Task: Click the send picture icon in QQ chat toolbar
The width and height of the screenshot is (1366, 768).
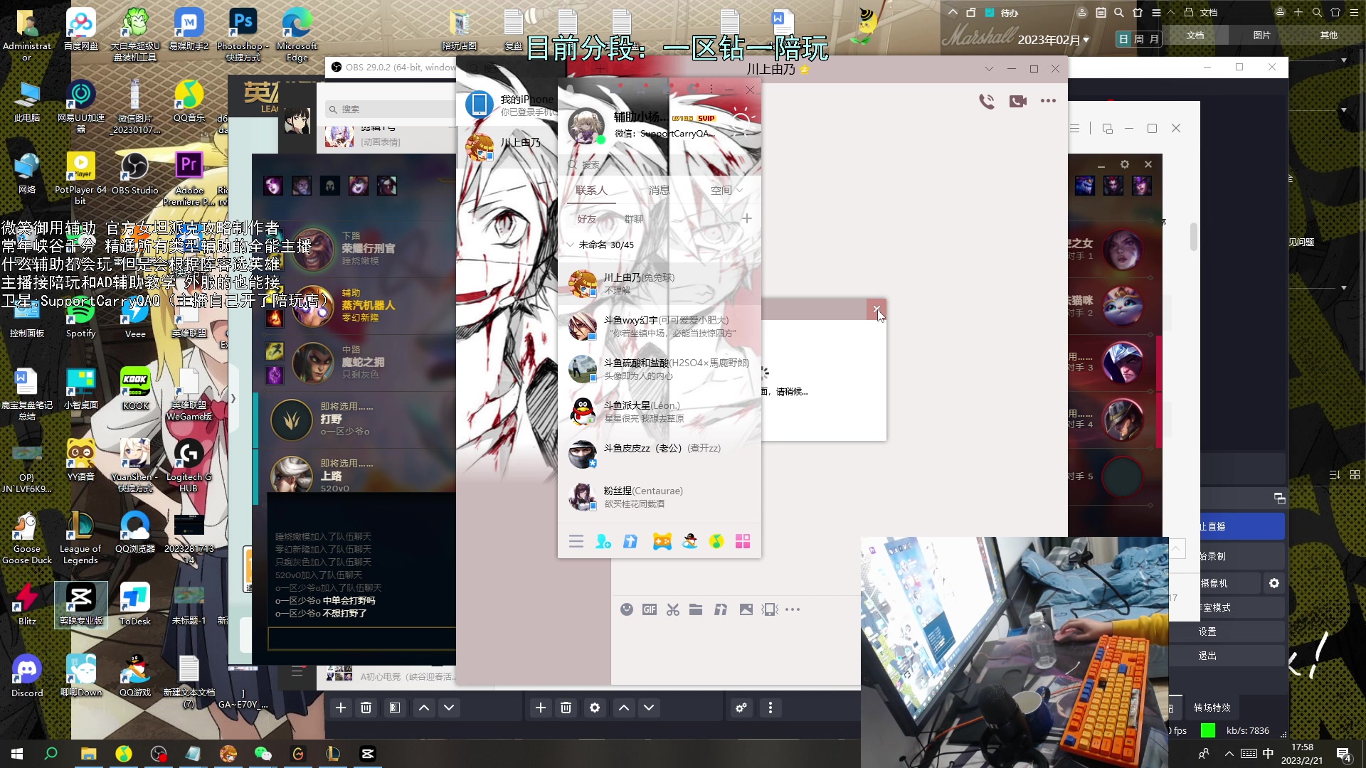Action: coord(746,609)
